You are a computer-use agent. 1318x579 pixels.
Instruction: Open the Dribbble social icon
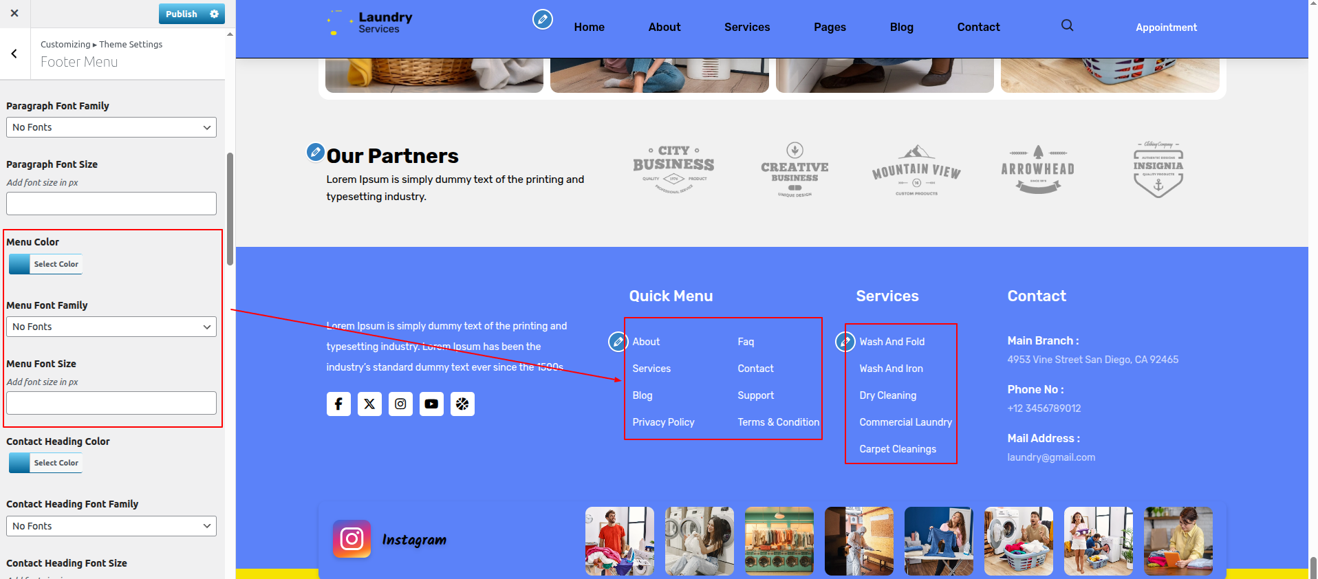pos(462,404)
